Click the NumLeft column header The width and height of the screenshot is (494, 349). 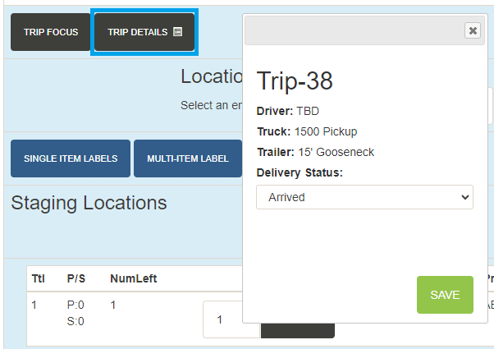133,278
